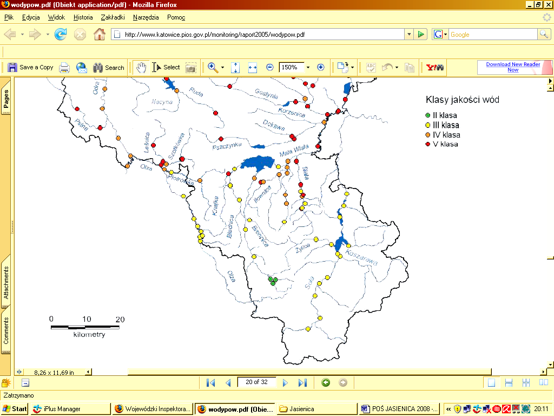Open the Pages side panel tab
This screenshot has width=554, height=416.
click(x=6, y=97)
